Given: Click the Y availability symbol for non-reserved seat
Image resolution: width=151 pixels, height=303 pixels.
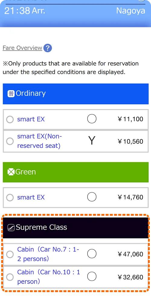Looking at the screenshot, I should (92, 141).
